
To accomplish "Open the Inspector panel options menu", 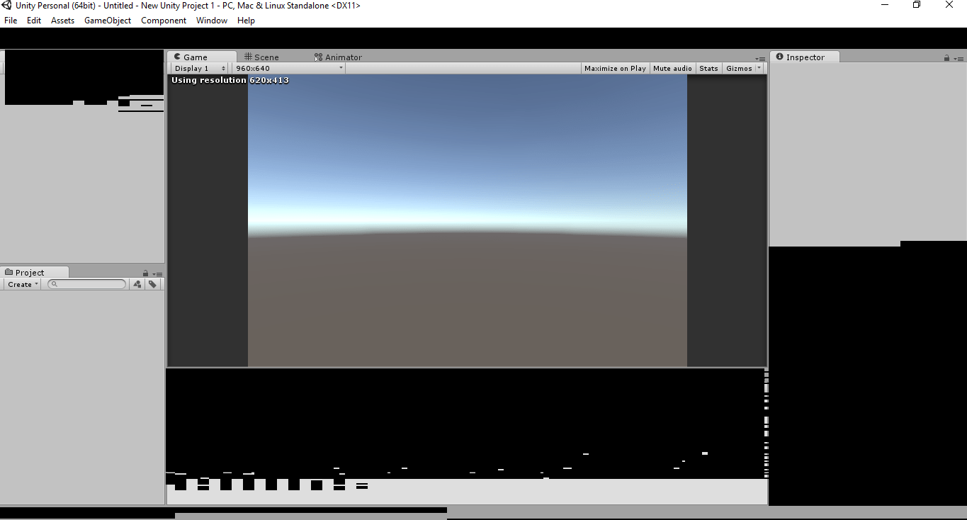I will (x=961, y=57).
